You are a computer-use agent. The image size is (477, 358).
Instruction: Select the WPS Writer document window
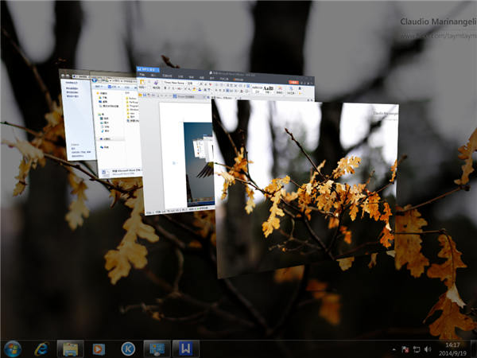(184, 151)
